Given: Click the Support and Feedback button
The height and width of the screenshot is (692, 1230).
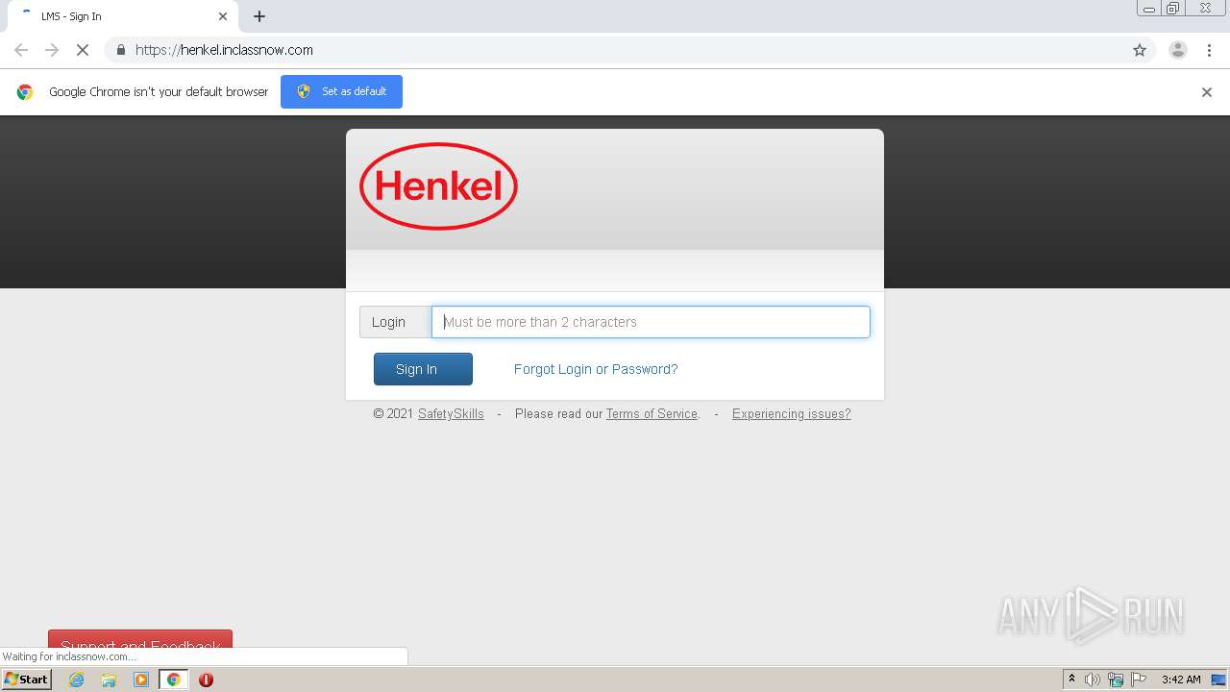Looking at the screenshot, I should [140, 639].
